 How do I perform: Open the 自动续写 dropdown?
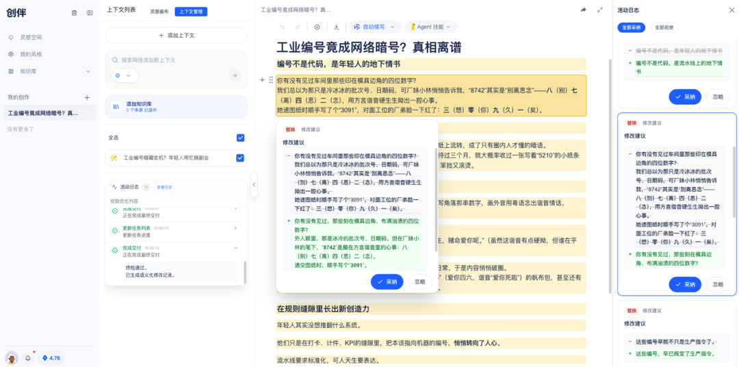[374, 27]
